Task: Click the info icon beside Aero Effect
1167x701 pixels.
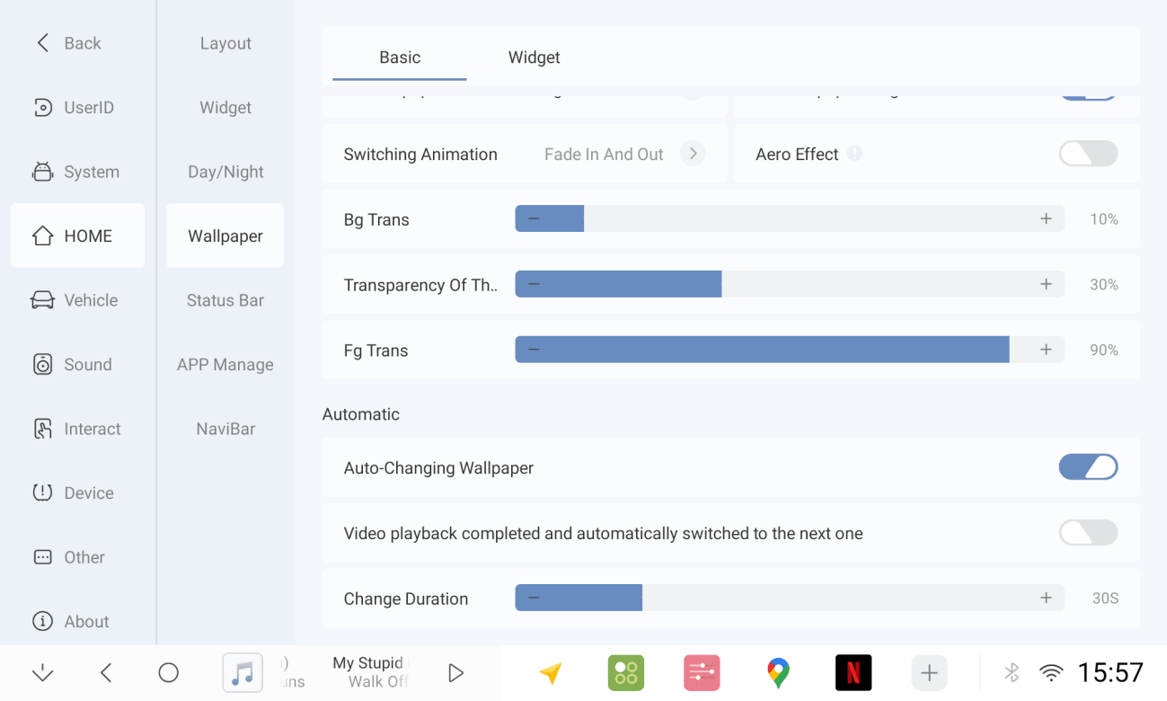Action: 855,154
